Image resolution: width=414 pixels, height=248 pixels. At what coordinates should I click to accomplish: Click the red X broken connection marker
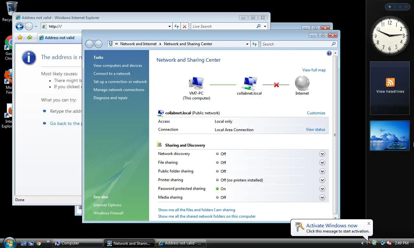point(276,85)
